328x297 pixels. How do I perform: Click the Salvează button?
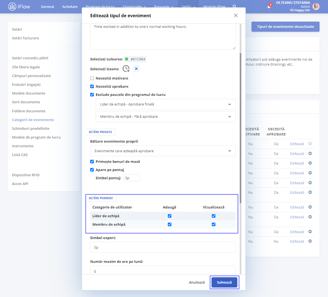point(224,283)
